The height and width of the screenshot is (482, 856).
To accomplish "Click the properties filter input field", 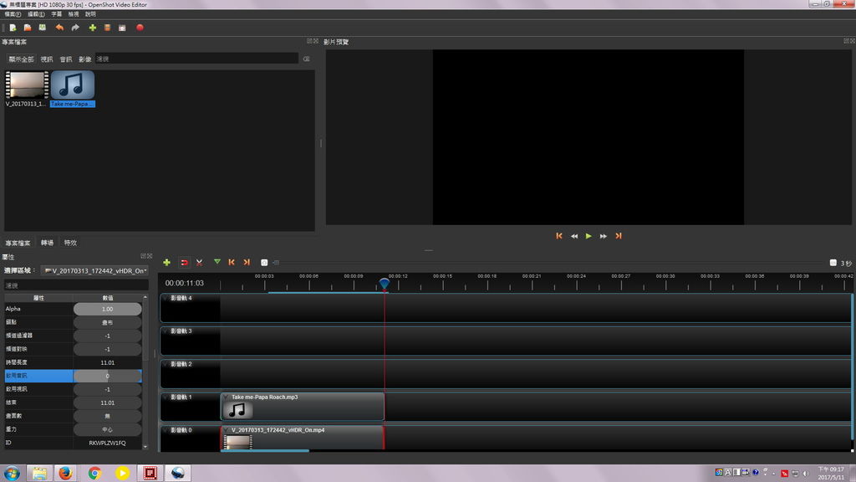I will (76, 285).
